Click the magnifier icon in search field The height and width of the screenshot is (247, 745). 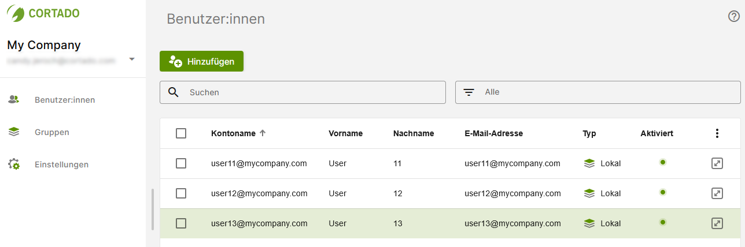coord(173,92)
